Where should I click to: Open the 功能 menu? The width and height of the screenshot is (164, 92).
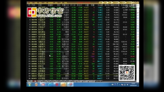[36, 3]
